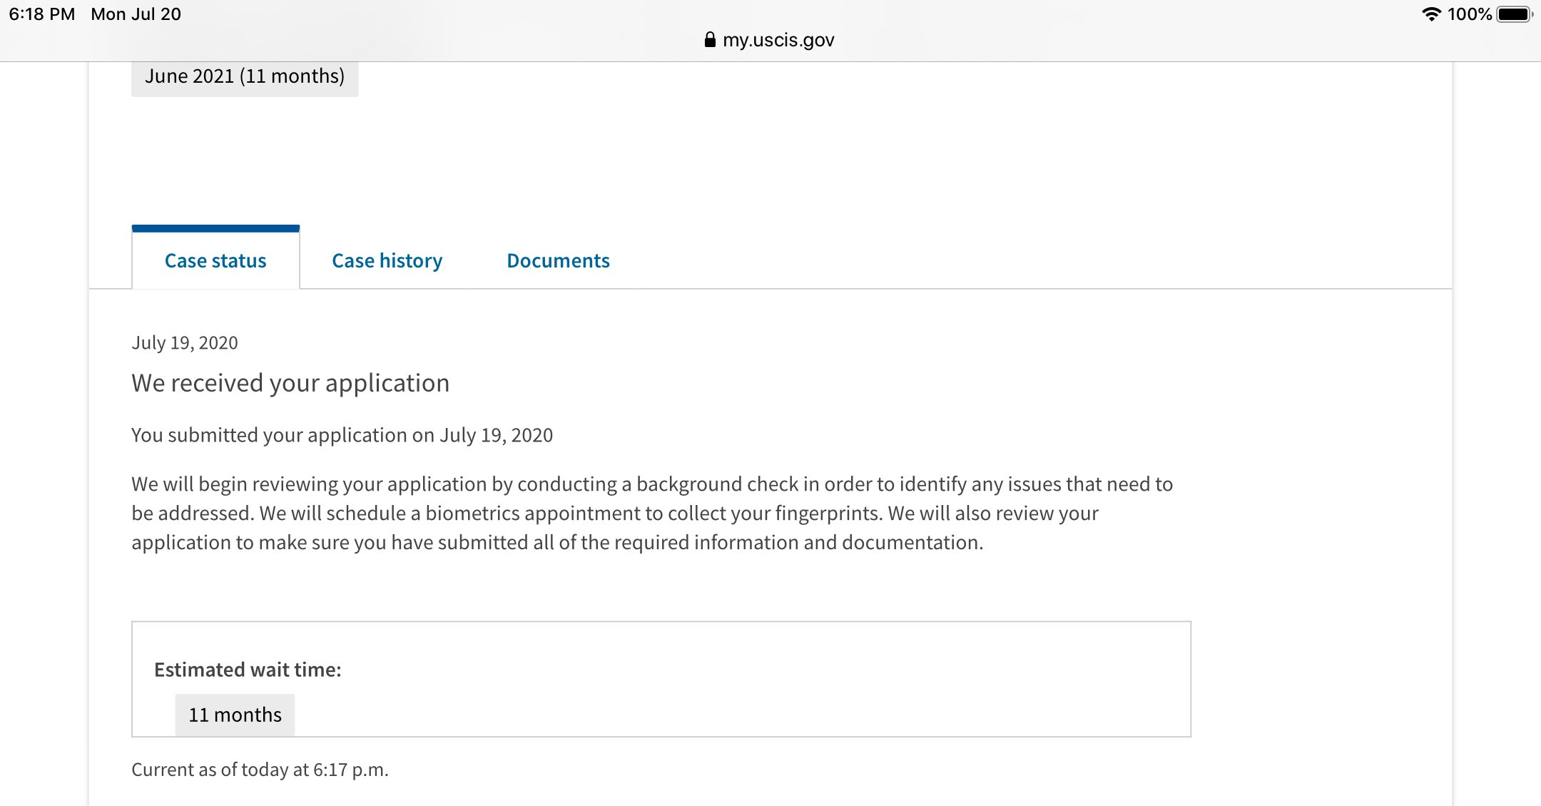This screenshot has width=1541, height=806.
Task: Click the You submitted your application line
Action: pos(342,435)
